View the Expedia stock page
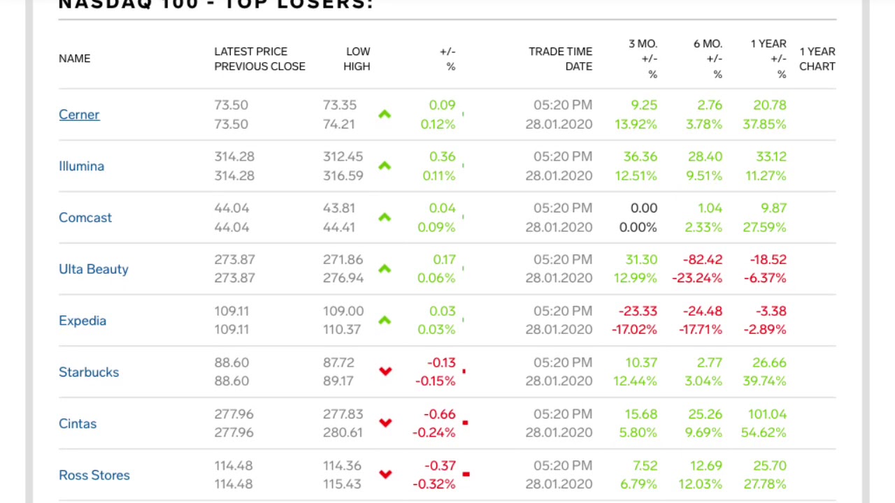This screenshot has width=895, height=503. [83, 321]
